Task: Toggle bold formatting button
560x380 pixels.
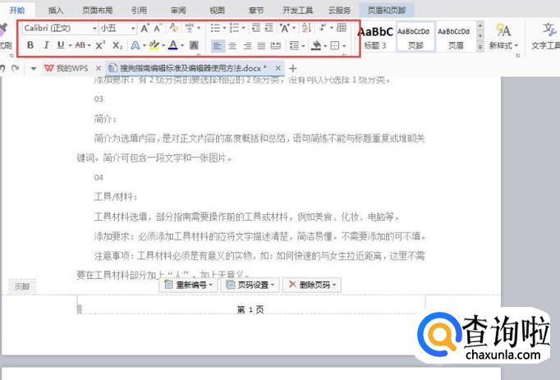Action: coord(30,45)
